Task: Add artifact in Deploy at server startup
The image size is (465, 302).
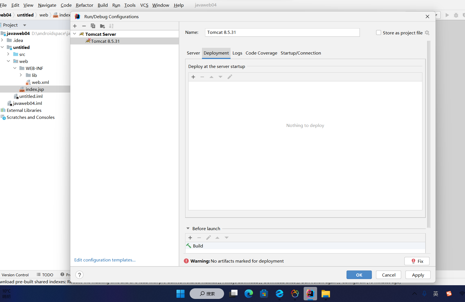Action: point(193,77)
